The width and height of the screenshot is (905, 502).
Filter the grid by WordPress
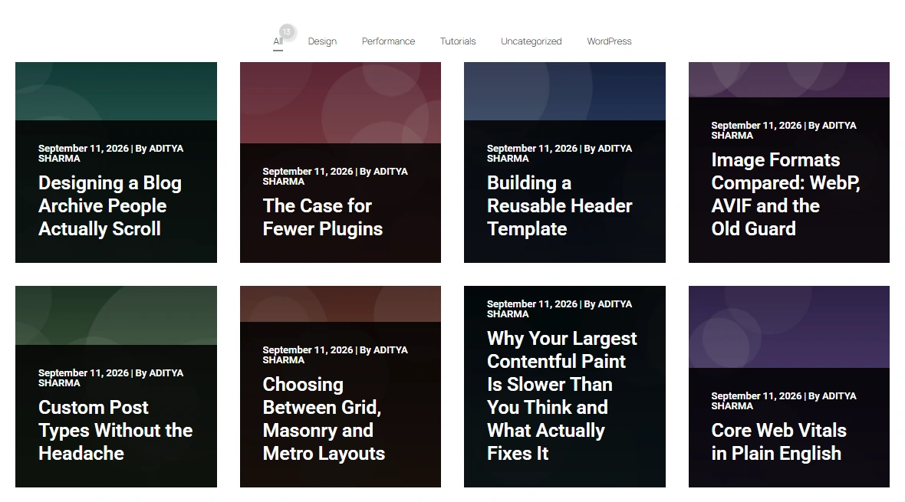coord(609,41)
